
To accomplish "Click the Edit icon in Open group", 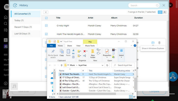I will 113,53.
